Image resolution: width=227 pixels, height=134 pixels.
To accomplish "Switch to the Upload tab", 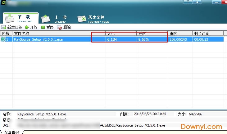I will (55, 18).
